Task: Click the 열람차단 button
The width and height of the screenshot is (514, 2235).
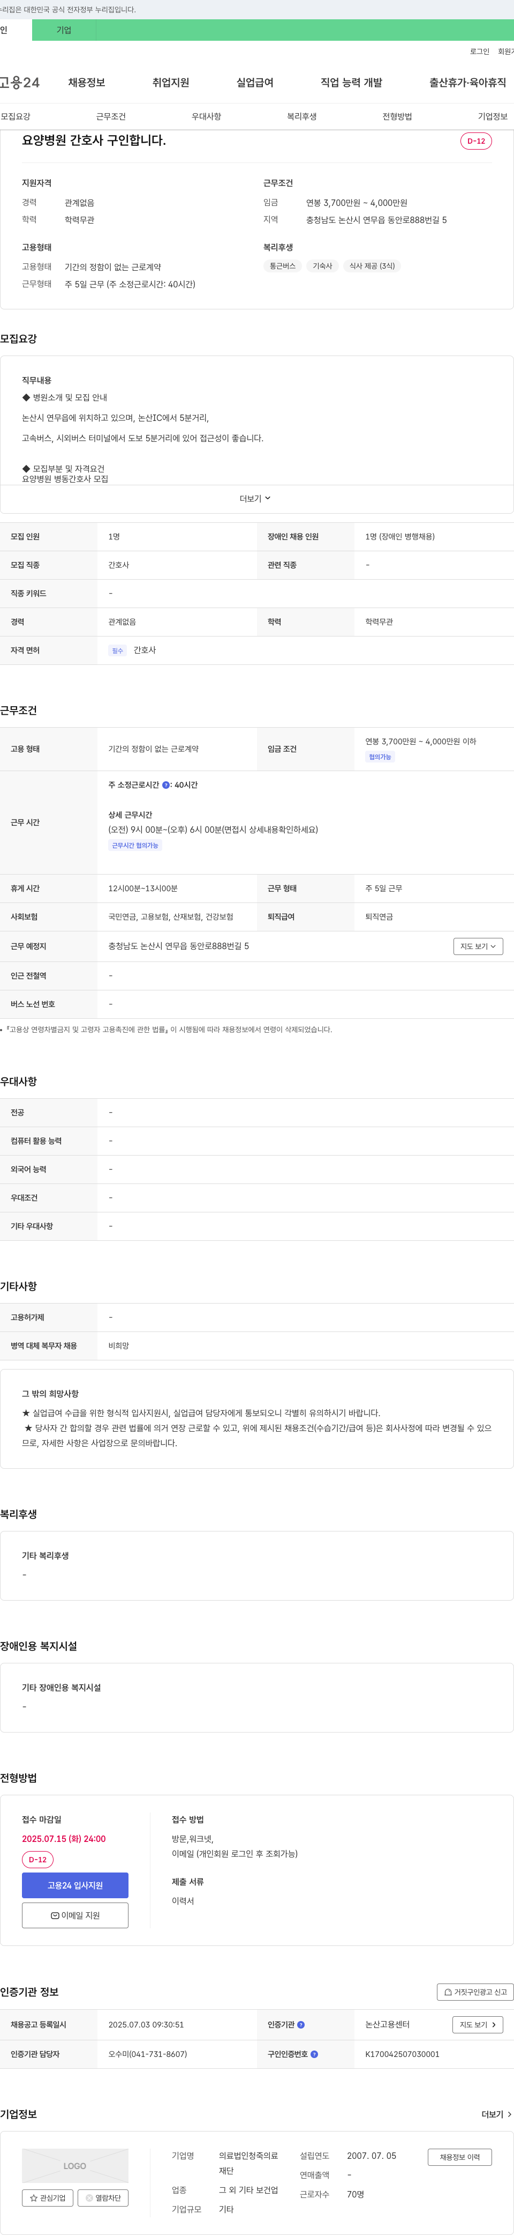Action: tap(103, 2197)
